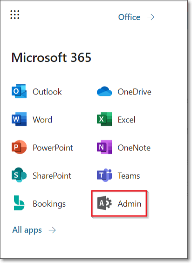
Task: Close the app launcher waffle icon
Action: [15, 15]
